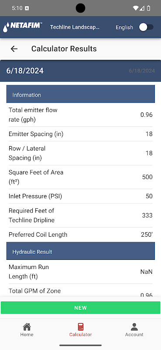Tap the Calculator Results page title
This screenshot has height=350, width=161.
click(x=64, y=49)
